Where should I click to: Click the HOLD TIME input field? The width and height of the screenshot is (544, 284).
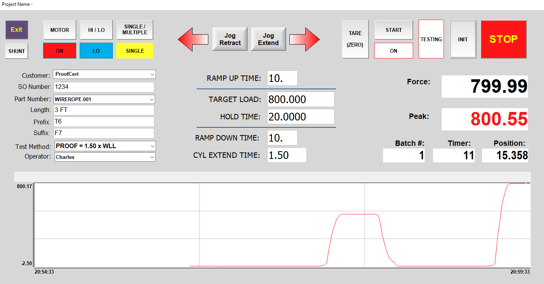click(300, 117)
